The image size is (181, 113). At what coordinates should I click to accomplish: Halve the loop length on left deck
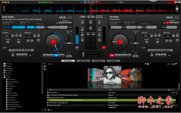pyautogui.click(x=10, y=50)
